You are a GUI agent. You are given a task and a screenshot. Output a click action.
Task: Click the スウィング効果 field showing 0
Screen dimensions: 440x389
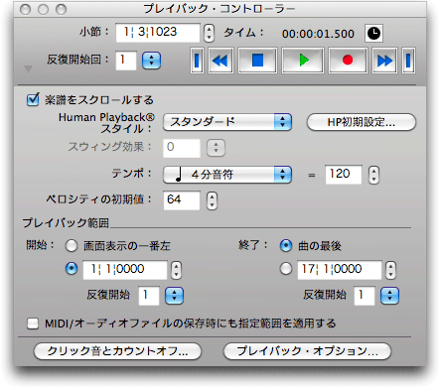pyautogui.click(x=182, y=148)
